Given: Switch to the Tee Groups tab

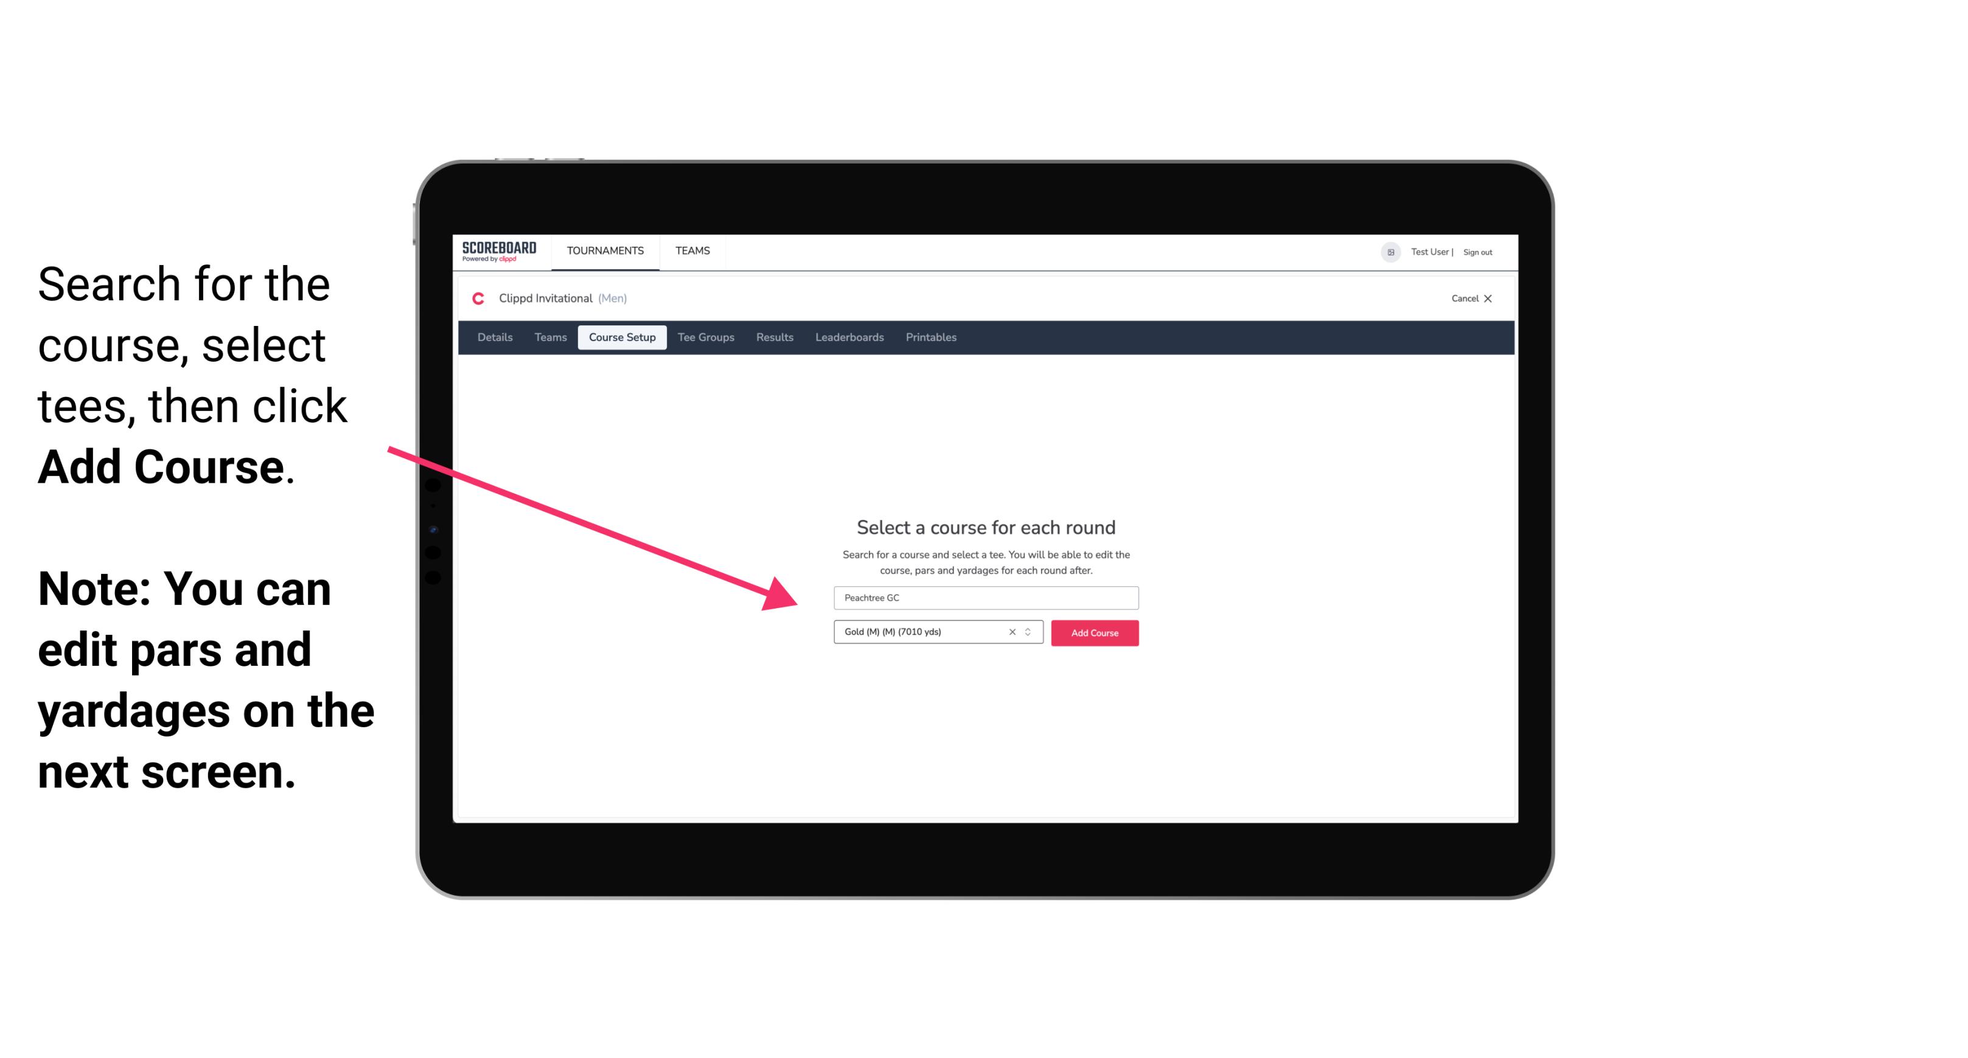Looking at the screenshot, I should [704, 339].
